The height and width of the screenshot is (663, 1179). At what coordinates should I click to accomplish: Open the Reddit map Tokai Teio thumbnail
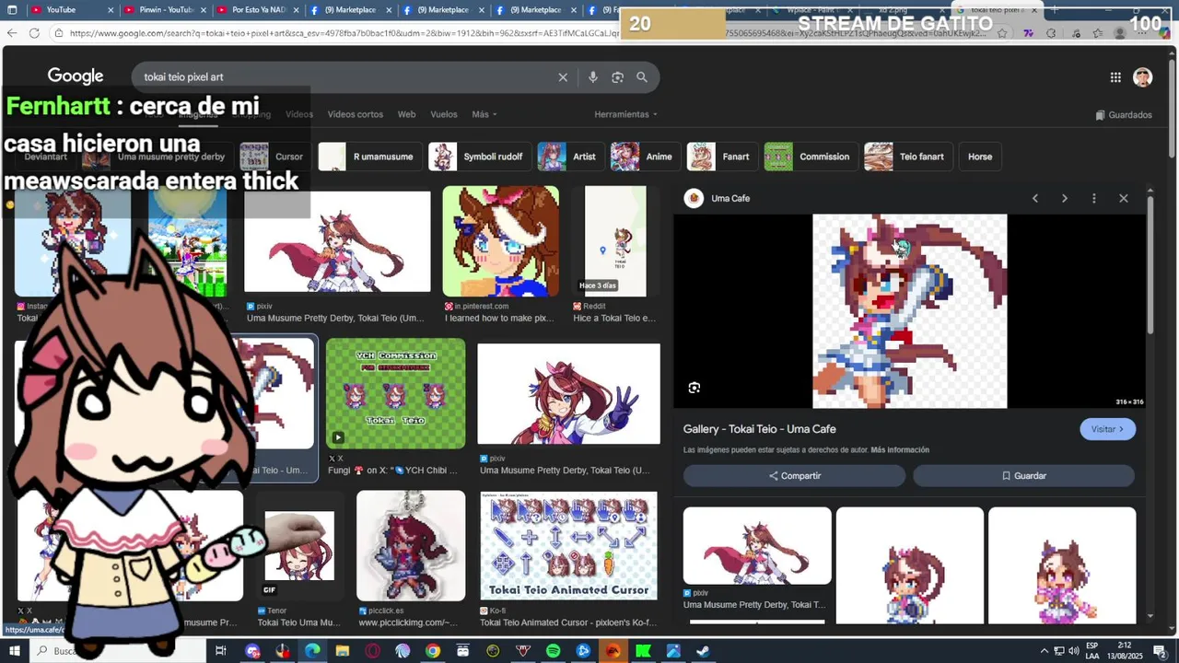[x=615, y=241]
